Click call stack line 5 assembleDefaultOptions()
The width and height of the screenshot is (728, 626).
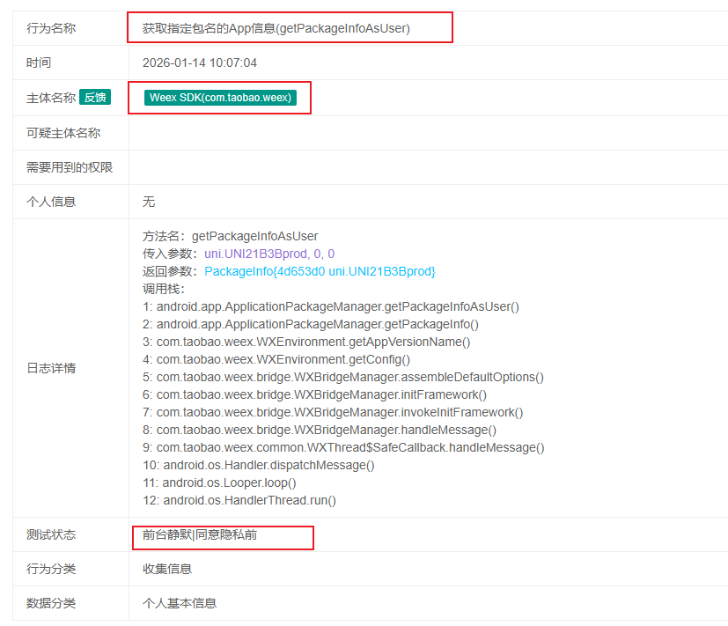tap(343, 377)
